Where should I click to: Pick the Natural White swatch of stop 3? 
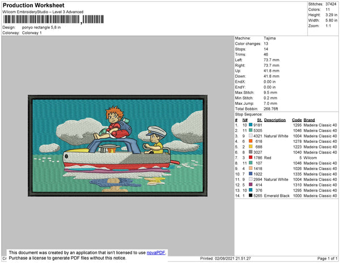(250, 135)
